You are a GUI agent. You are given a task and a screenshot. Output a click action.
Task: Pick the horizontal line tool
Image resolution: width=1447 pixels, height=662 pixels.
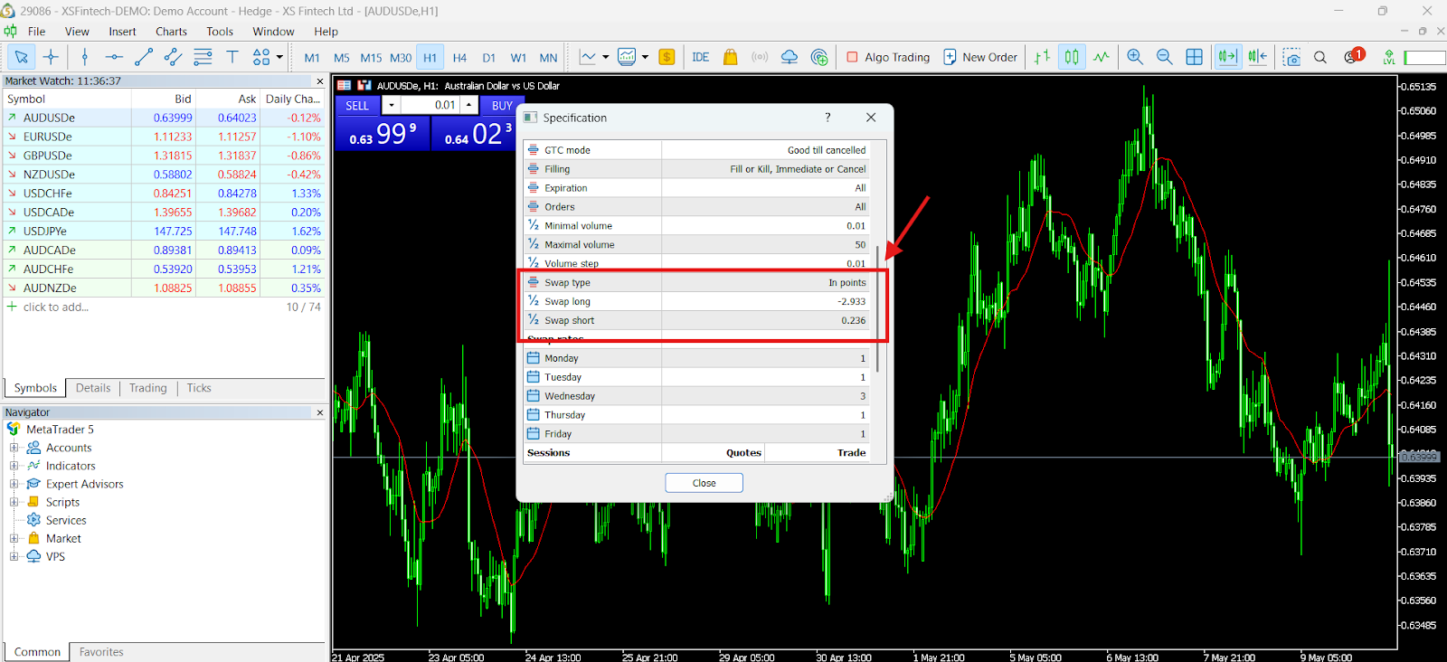(x=114, y=57)
